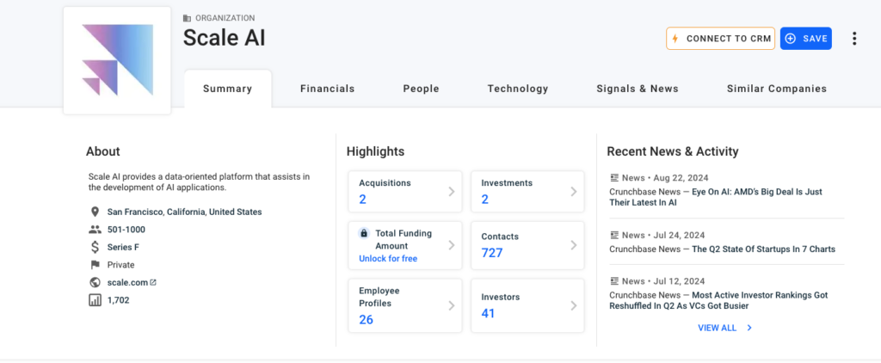Click the globe icon beside scale.com
The width and height of the screenshot is (881, 363).
tap(95, 282)
